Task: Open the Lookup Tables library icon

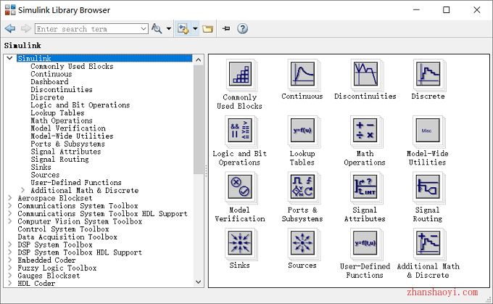Action: pos(303,131)
